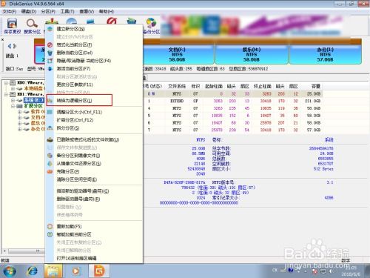Image resolution: width=370 pixels, height=278 pixels.
Task: Collapse the HD1 VMware disk tree node
Action: coord(7,94)
